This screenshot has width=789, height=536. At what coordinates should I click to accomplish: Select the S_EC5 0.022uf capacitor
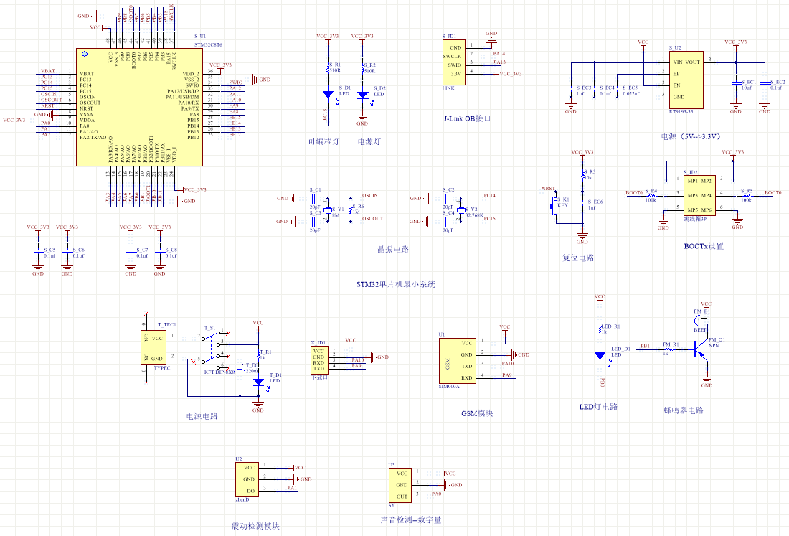(x=618, y=89)
